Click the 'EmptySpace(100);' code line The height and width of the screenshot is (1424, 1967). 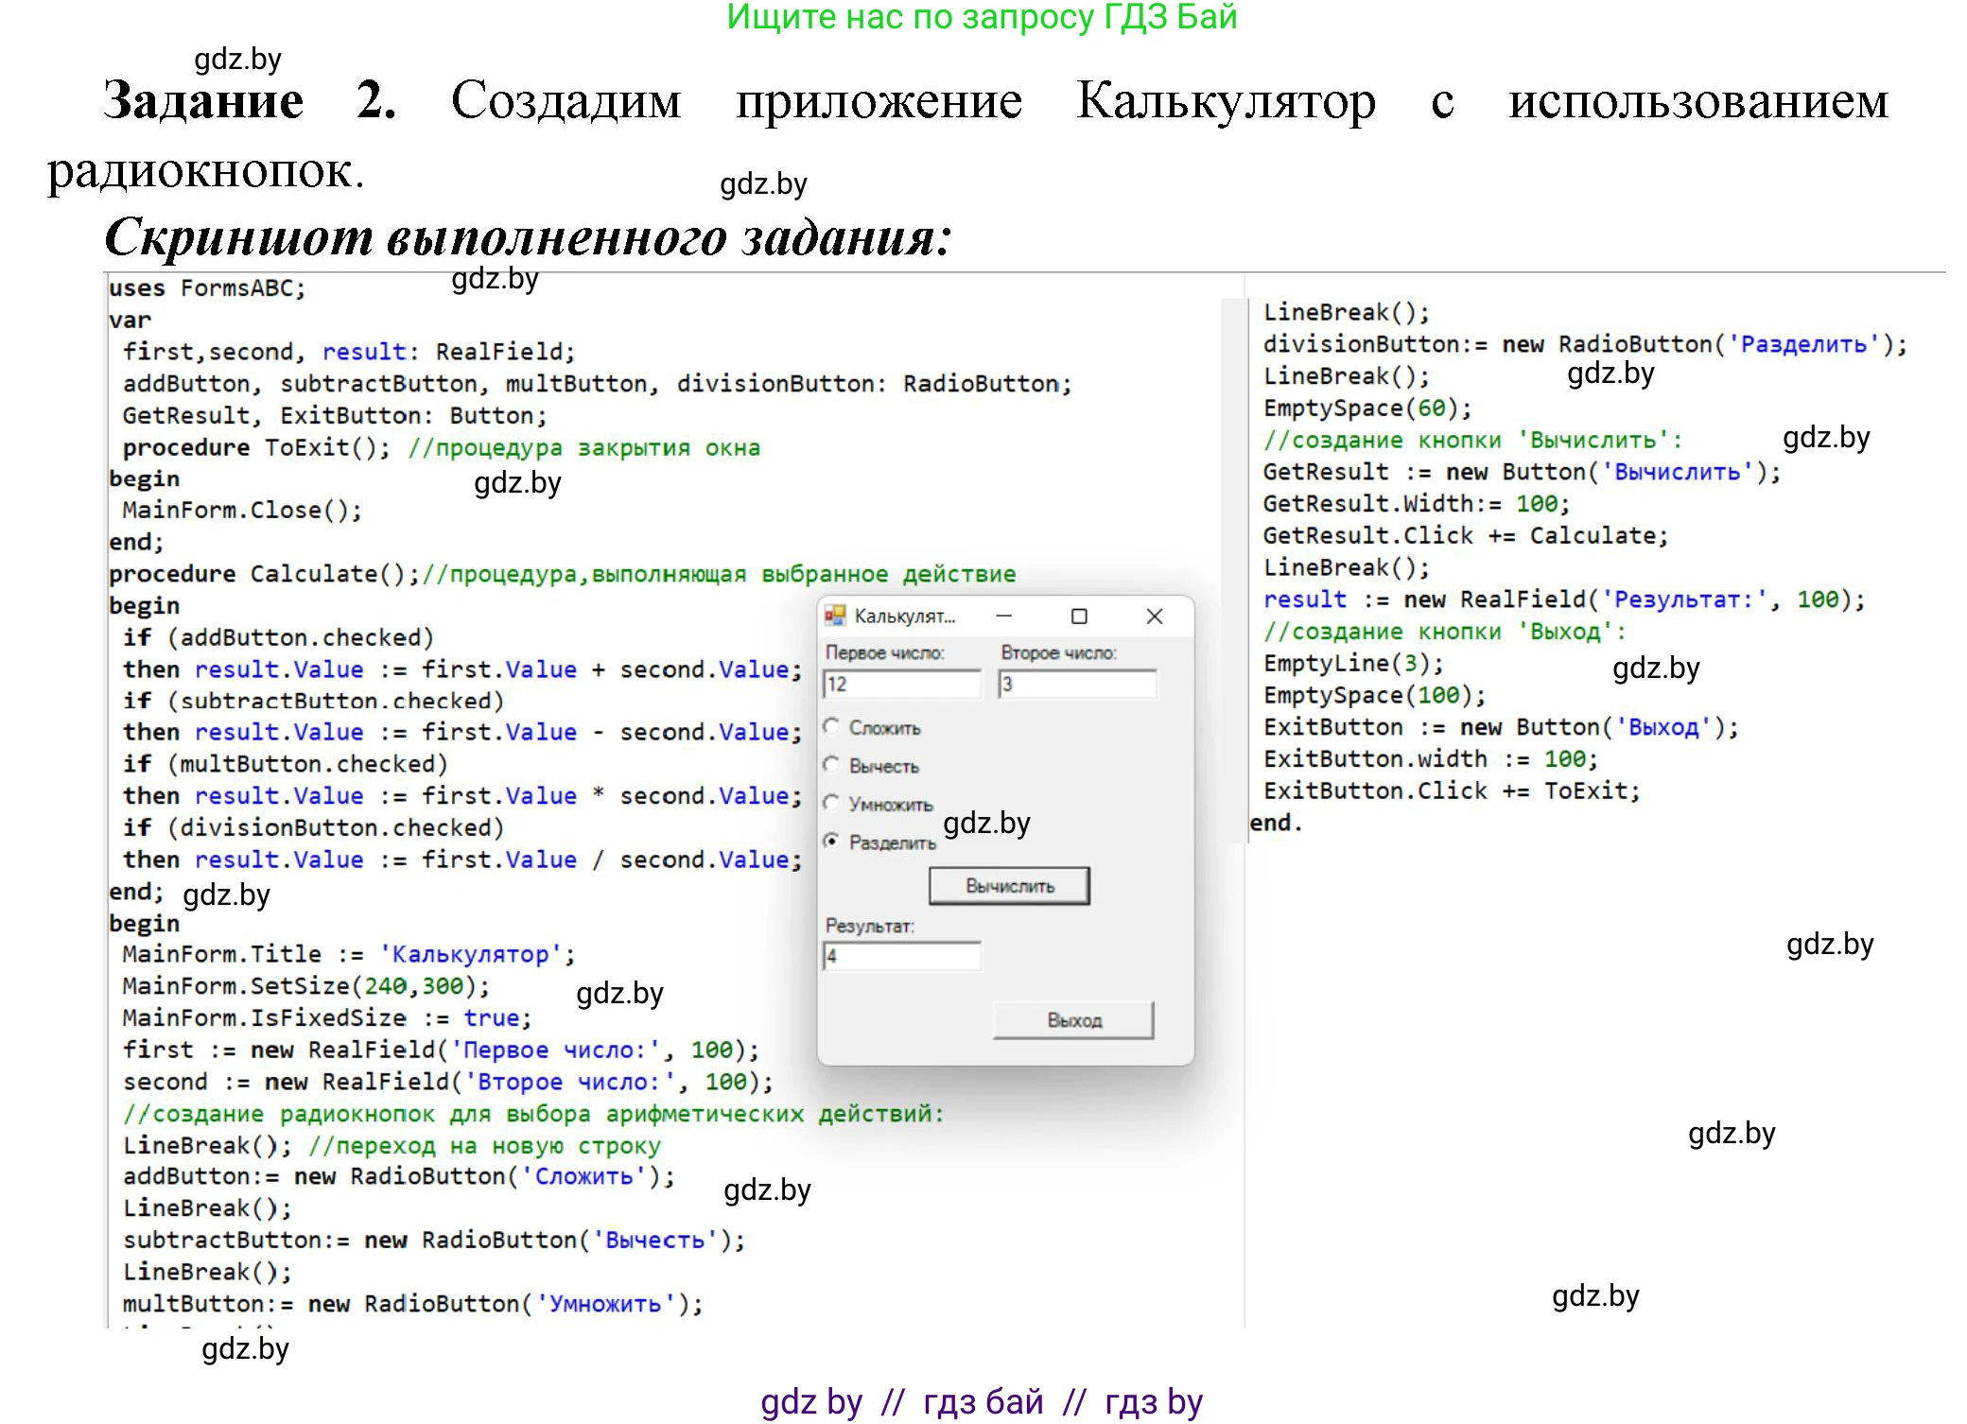click(x=1374, y=695)
